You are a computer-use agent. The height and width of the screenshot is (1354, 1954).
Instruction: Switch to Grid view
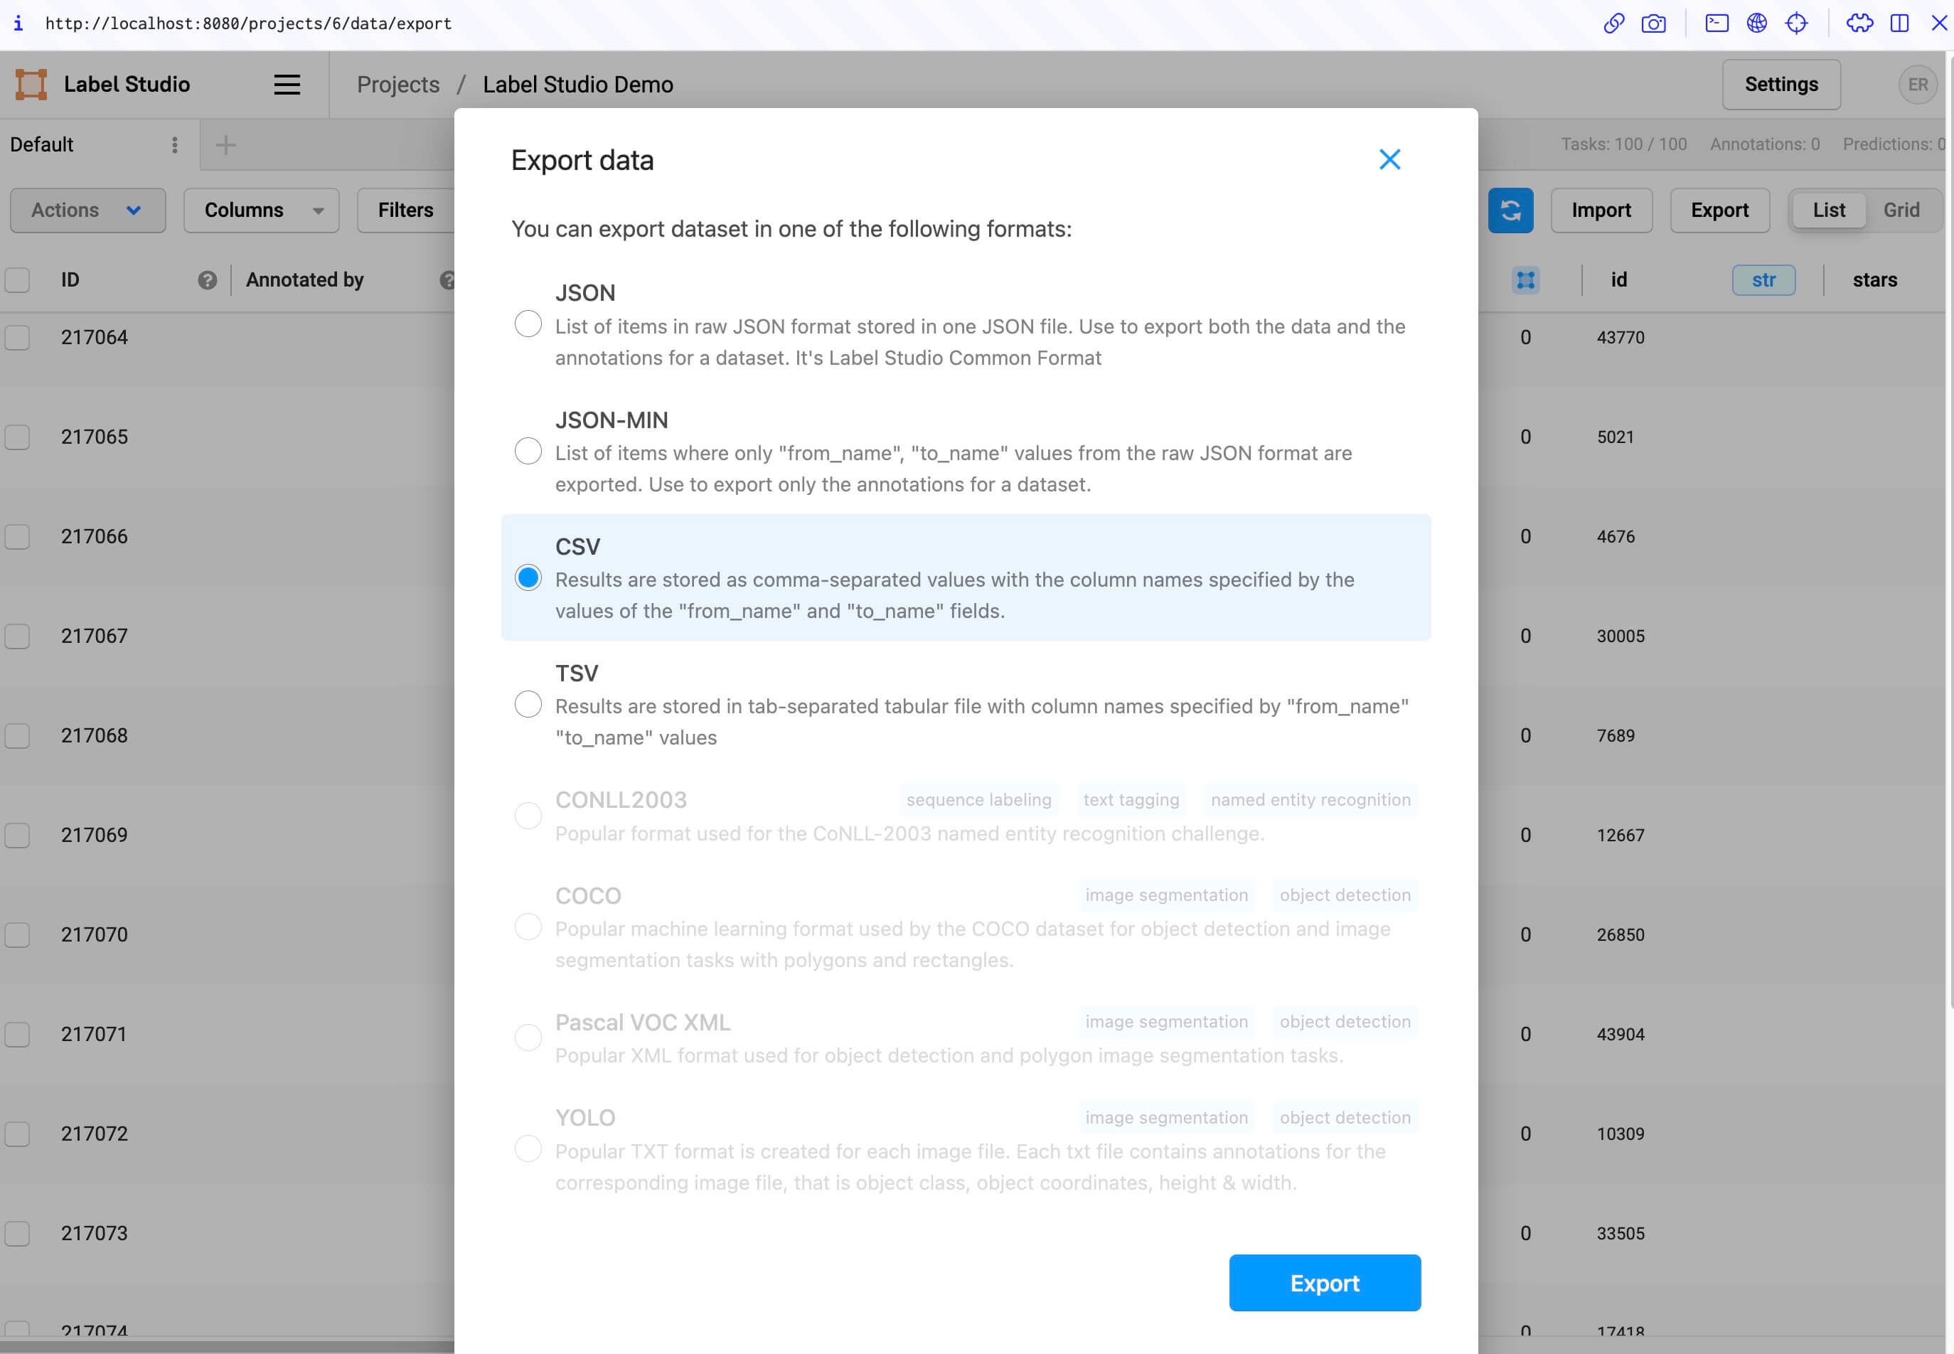click(x=1901, y=210)
